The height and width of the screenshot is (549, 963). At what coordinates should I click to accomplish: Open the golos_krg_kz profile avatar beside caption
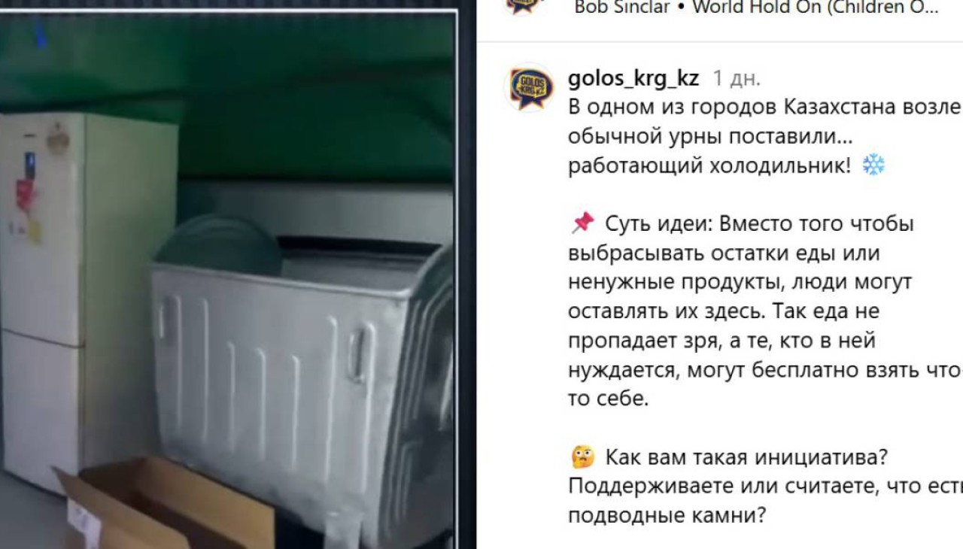[x=528, y=87]
